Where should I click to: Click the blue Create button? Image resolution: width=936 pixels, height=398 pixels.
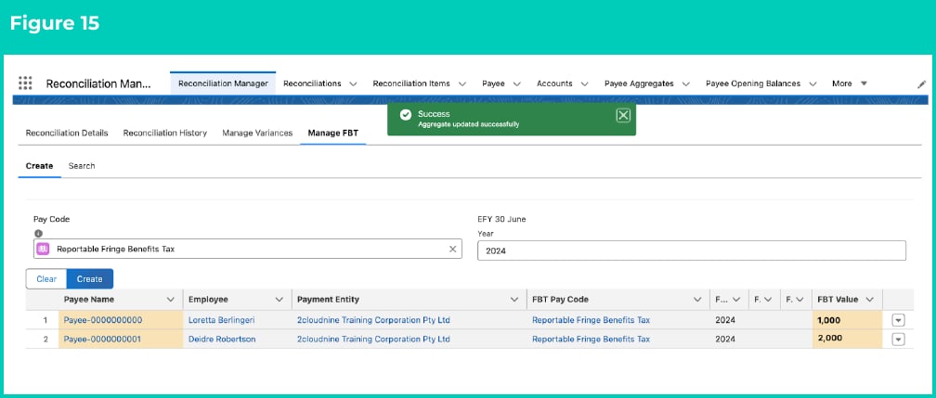(x=89, y=278)
